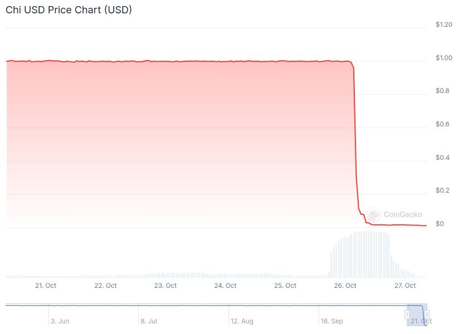Image resolution: width=458 pixels, height=334 pixels.
Task: Click the $0 price axis label
Action: coord(440,224)
